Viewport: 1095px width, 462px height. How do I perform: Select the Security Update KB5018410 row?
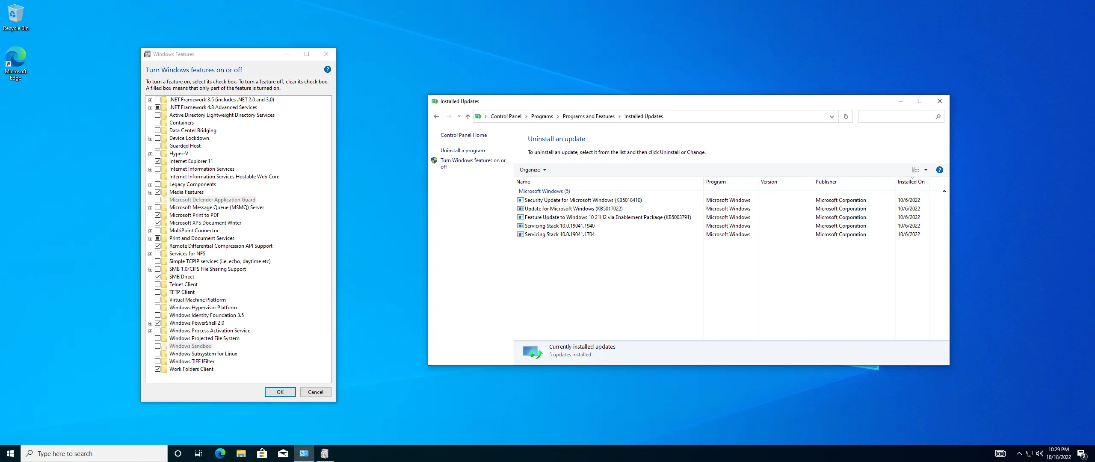point(583,200)
